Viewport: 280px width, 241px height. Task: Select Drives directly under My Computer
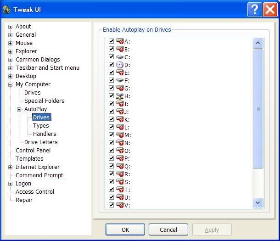point(32,93)
